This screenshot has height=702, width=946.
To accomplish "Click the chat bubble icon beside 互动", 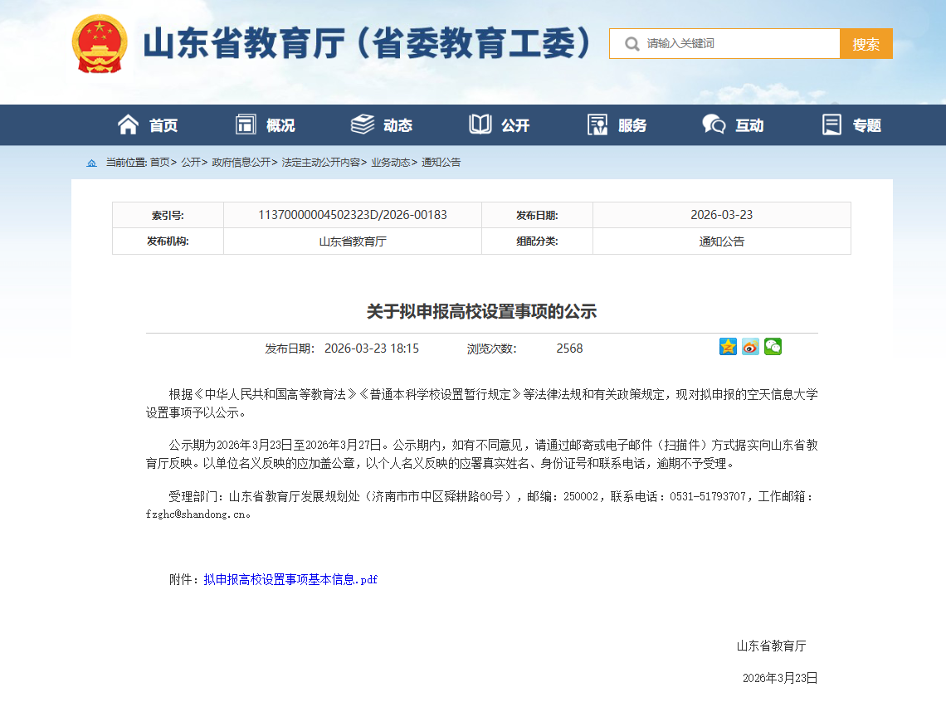I will [714, 124].
